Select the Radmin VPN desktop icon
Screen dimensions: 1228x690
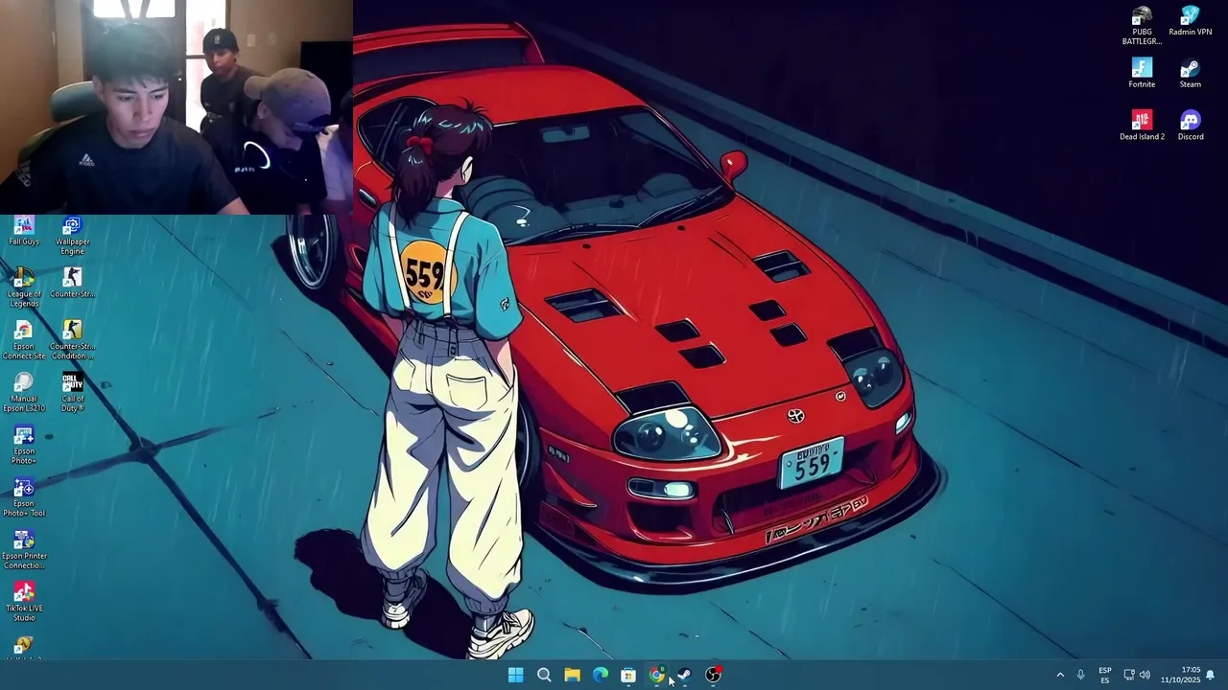coord(1190,21)
